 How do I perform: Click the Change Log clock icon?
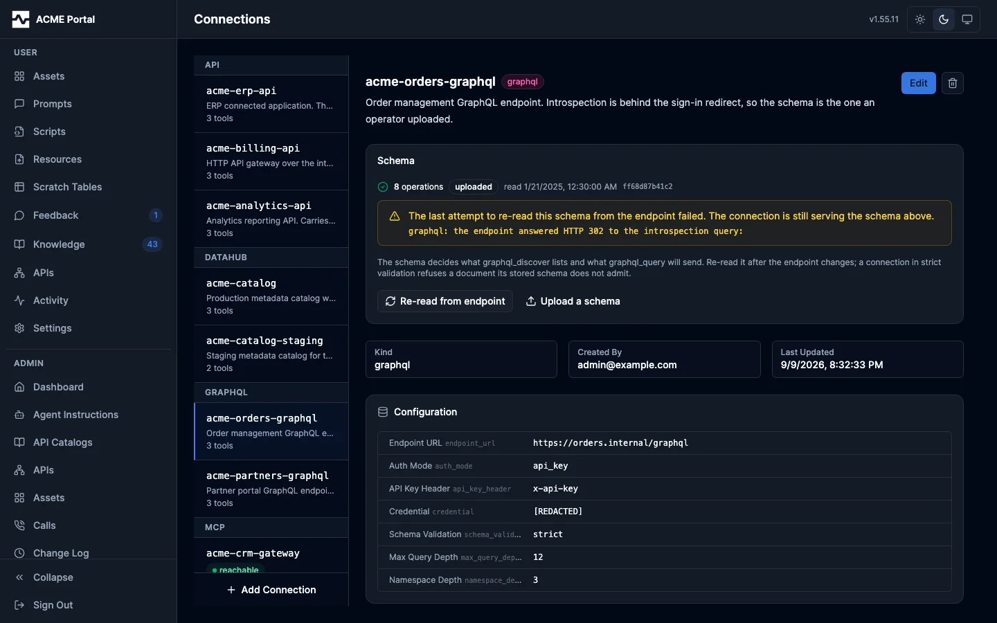click(x=19, y=553)
